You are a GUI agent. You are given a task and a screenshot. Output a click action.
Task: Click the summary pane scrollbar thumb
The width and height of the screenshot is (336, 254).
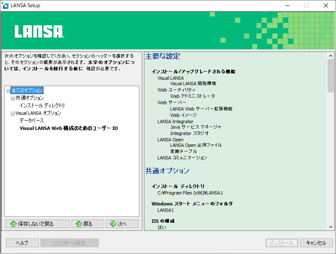point(331,76)
